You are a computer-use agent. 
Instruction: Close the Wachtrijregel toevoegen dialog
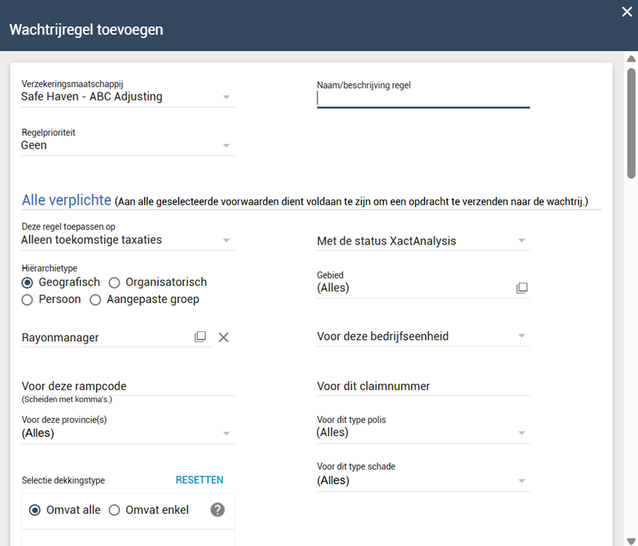(626, 12)
